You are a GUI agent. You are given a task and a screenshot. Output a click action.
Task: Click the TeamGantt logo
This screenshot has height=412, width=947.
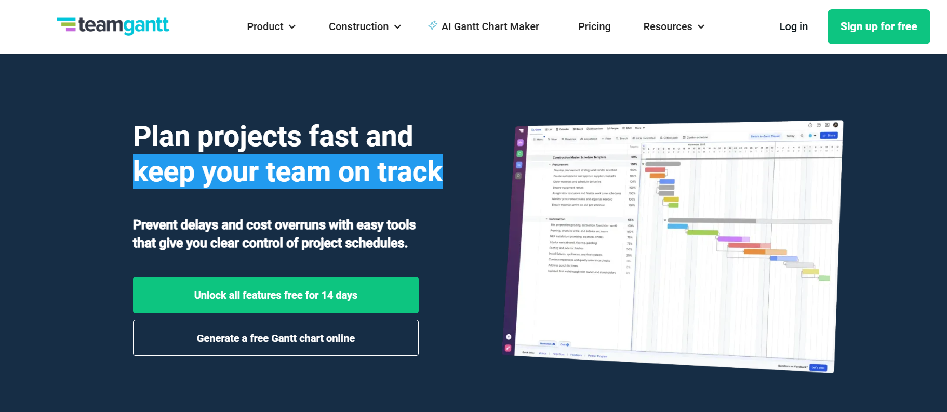[x=113, y=25]
